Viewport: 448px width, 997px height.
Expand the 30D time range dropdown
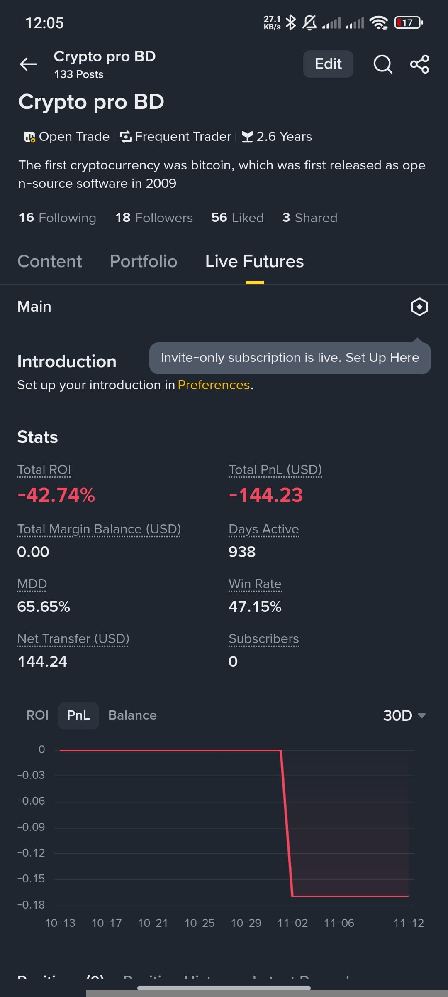[x=404, y=715]
